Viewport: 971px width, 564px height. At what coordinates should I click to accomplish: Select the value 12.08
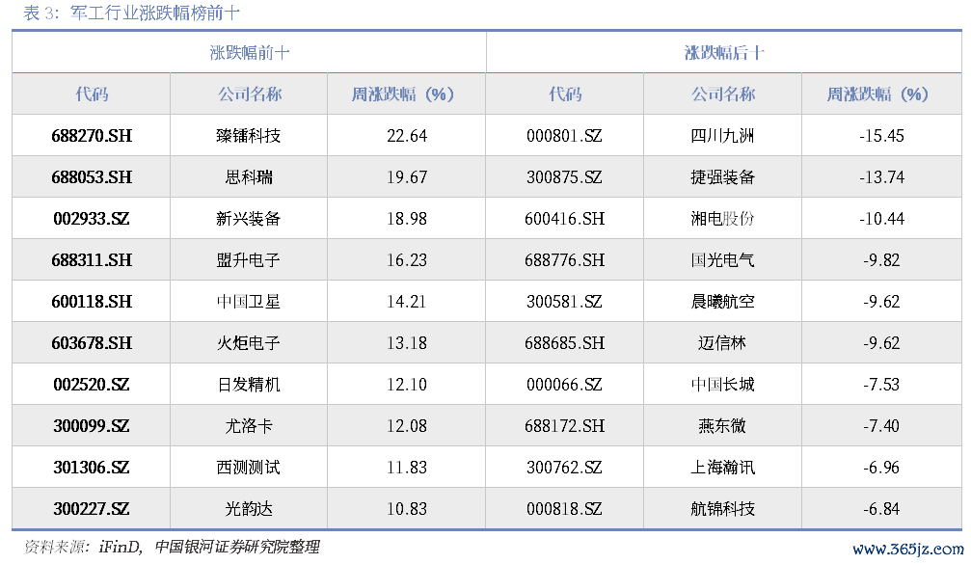(407, 426)
